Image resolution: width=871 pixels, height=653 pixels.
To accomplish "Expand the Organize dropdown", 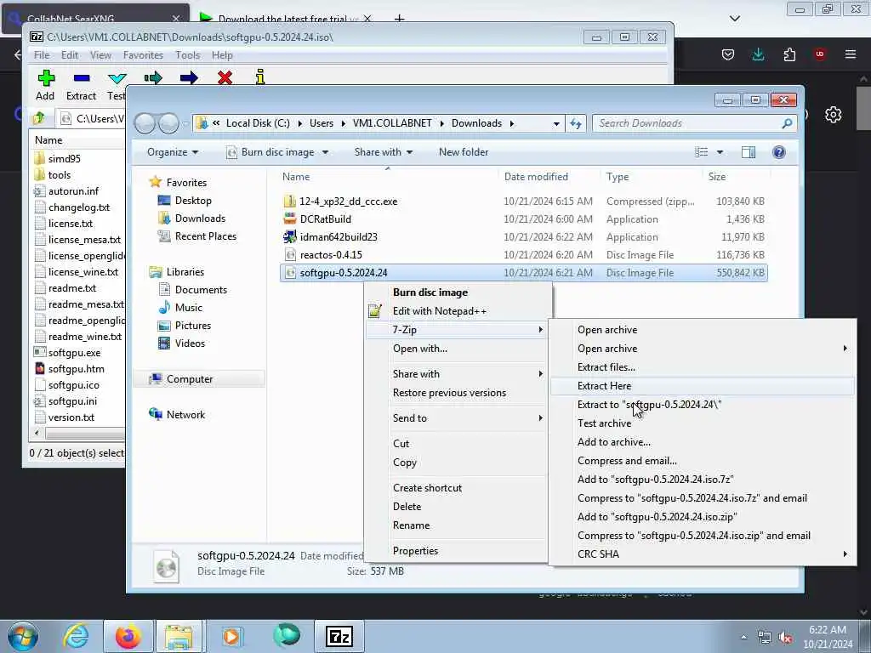I will 172,152.
